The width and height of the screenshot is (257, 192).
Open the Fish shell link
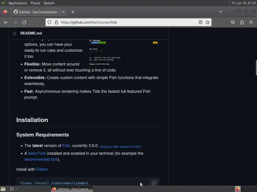(66, 146)
